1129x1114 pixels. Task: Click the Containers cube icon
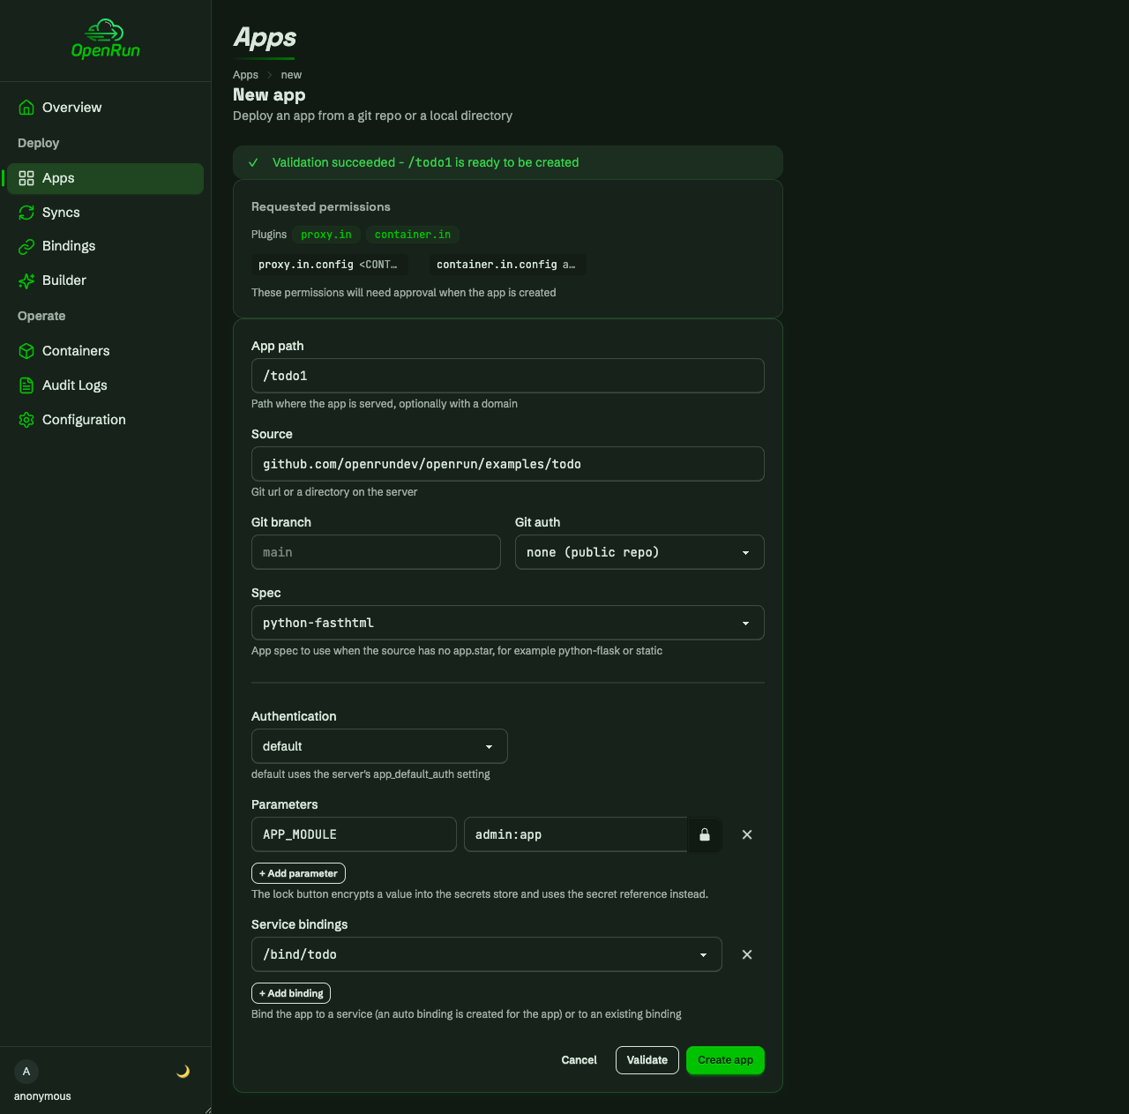click(x=26, y=351)
